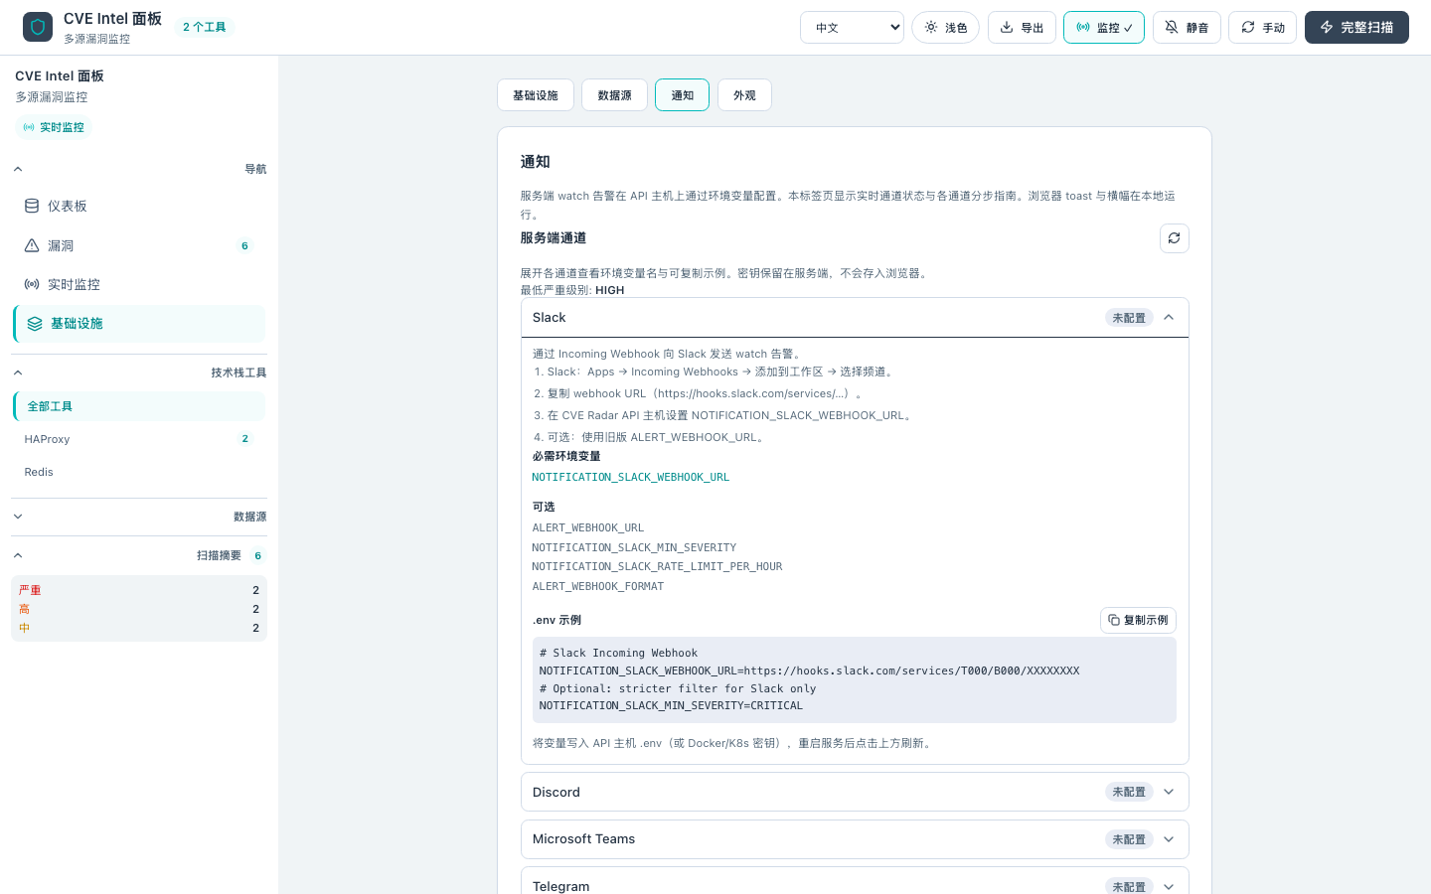The width and height of the screenshot is (1431, 894).
Task: Open the 中文 language dropdown
Action: coord(852,28)
